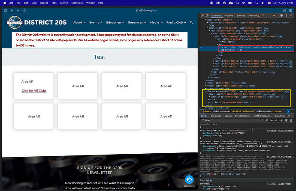The image size is (296, 191).
Task: Expand the Find a Club navigation dropdown
Action: coord(176,22)
